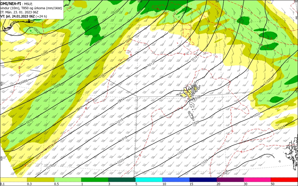Click the navy 15–20 legend swatch
The height and width of the screenshot is (186, 298).
[x=203, y=180]
